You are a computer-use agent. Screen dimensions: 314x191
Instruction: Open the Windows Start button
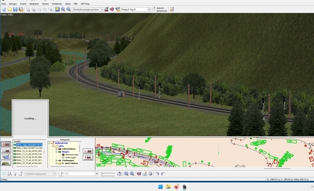[x=160, y=187]
